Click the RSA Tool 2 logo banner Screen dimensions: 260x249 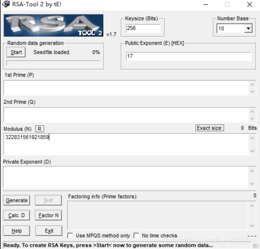(53, 25)
